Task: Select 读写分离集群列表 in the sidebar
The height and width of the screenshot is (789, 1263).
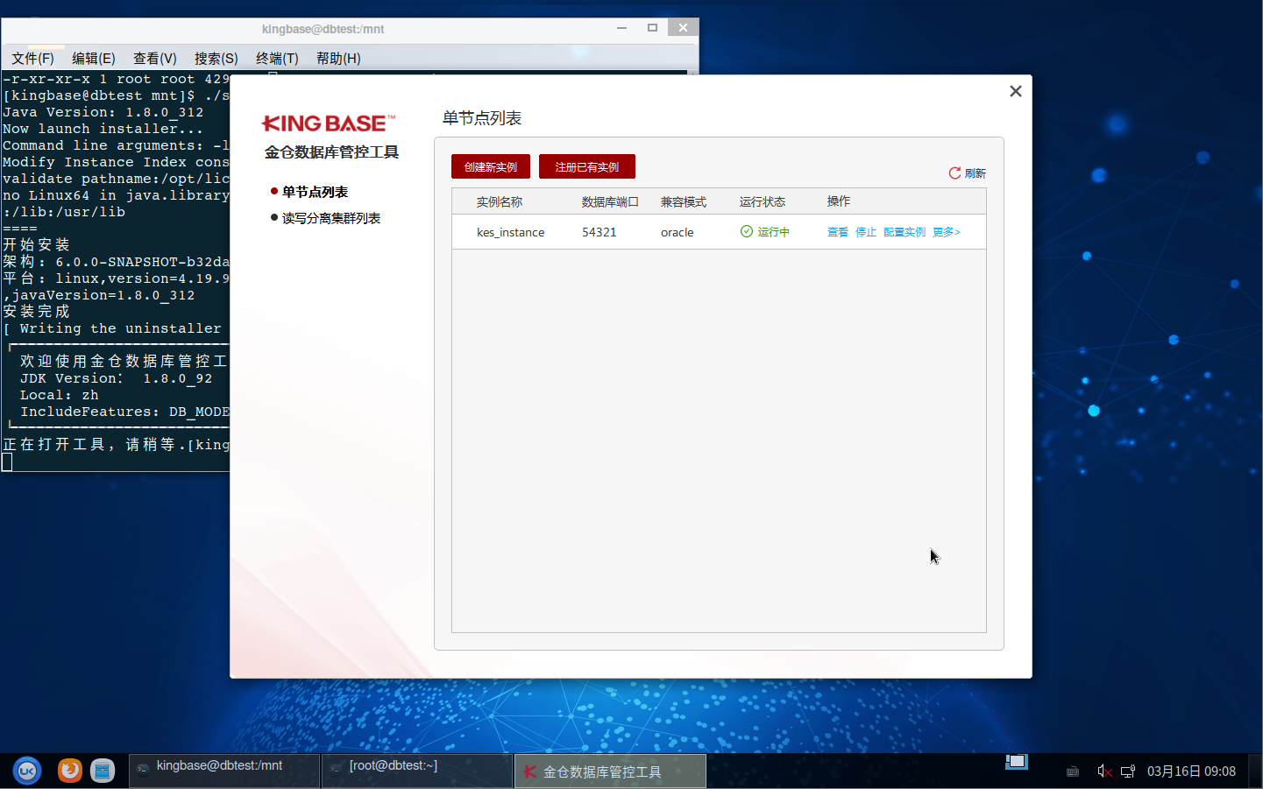Action: 331,218
